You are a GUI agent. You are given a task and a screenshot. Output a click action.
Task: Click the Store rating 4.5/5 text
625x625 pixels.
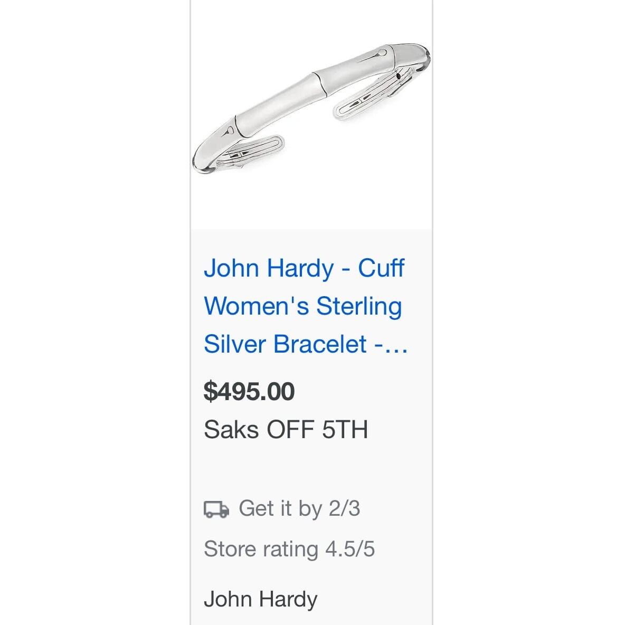click(289, 549)
